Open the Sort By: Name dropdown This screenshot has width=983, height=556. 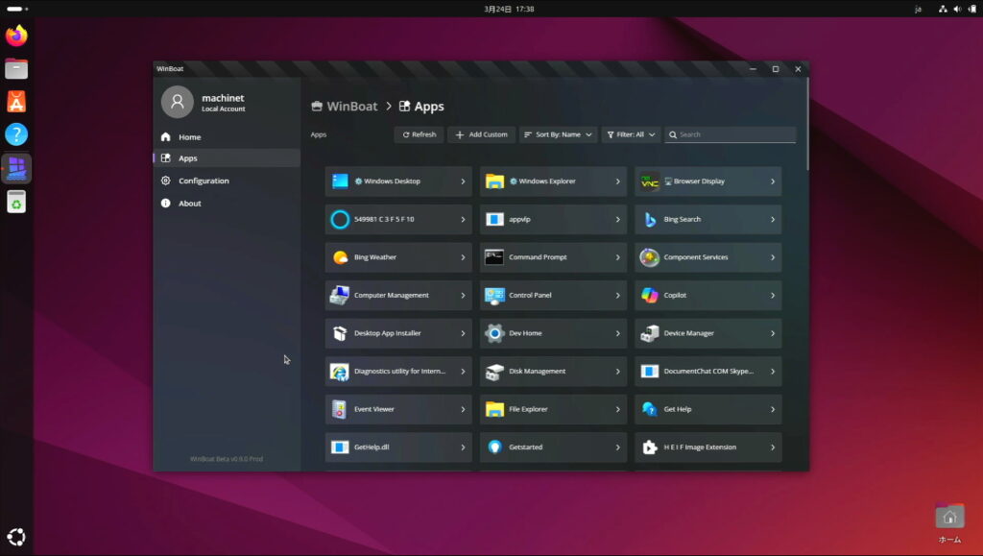click(558, 134)
